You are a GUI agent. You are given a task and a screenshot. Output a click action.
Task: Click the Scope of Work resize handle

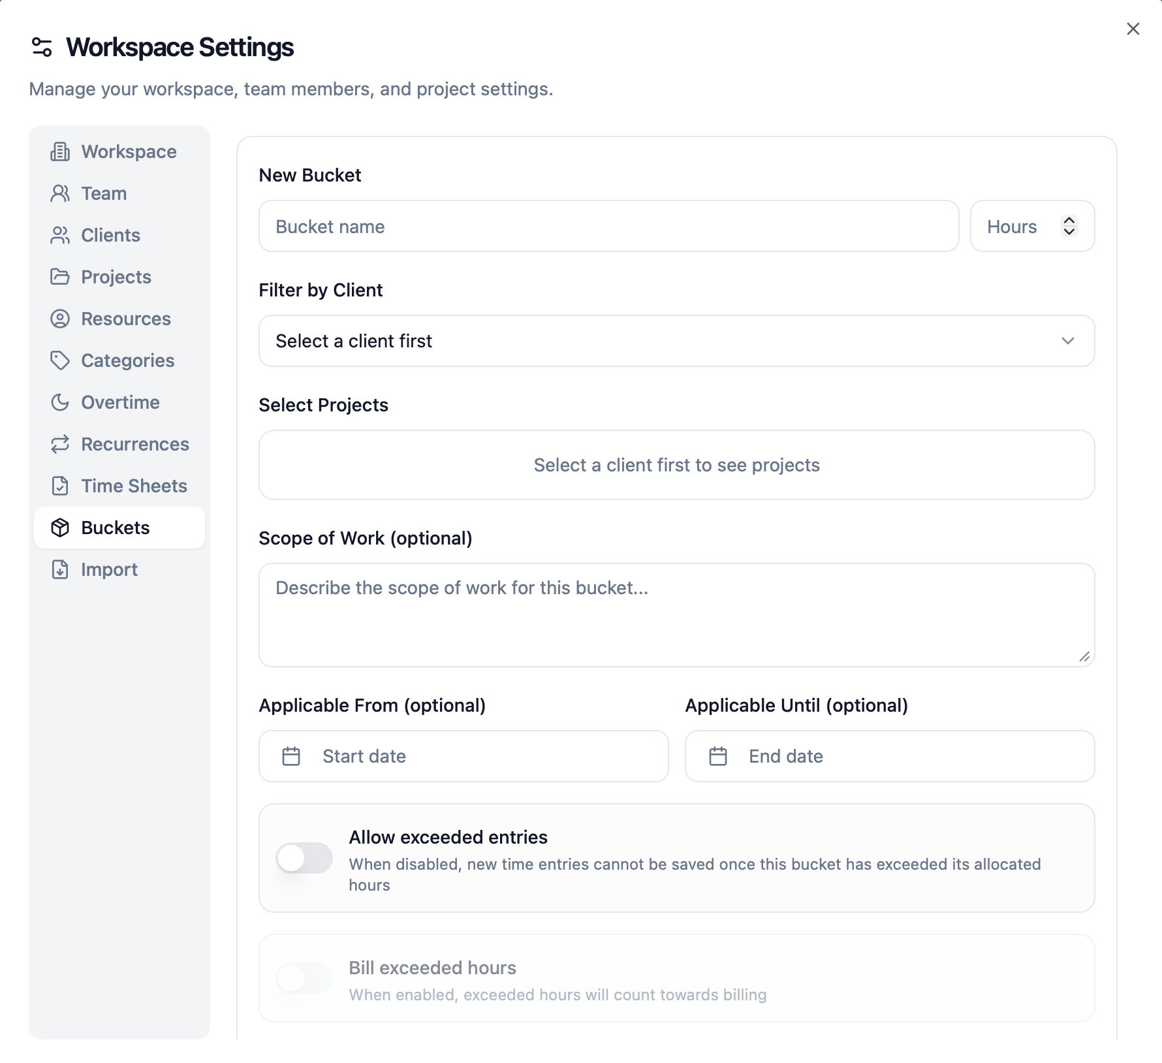coord(1084,656)
